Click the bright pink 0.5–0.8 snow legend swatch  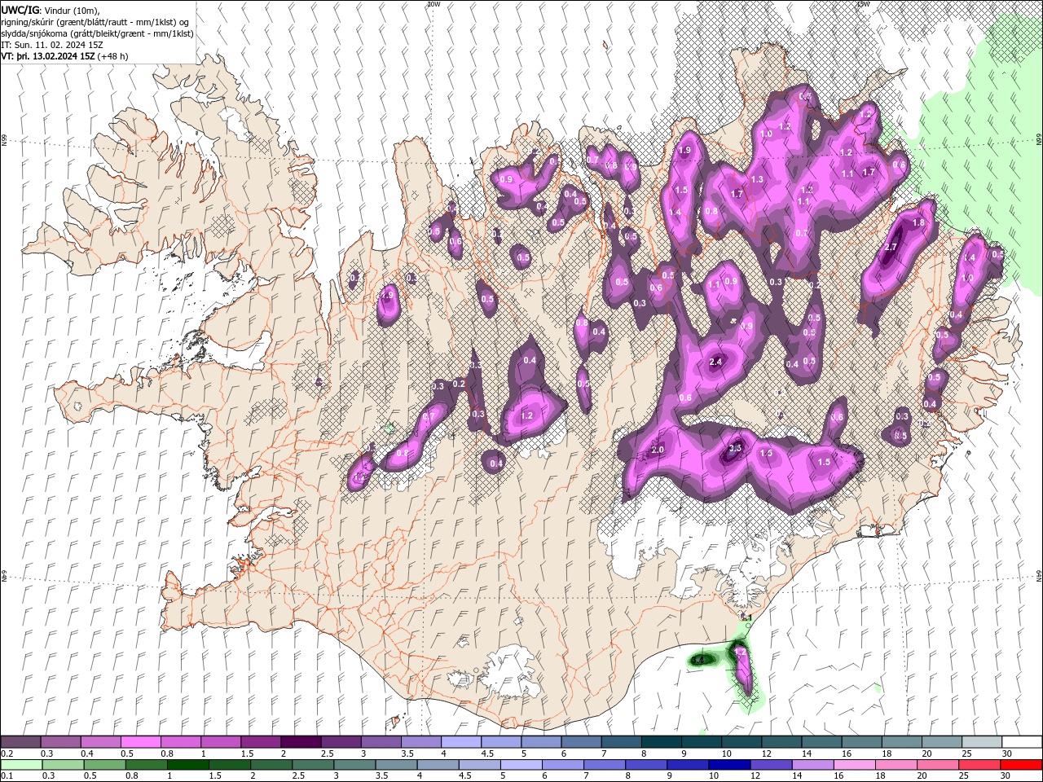[x=141, y=742]
